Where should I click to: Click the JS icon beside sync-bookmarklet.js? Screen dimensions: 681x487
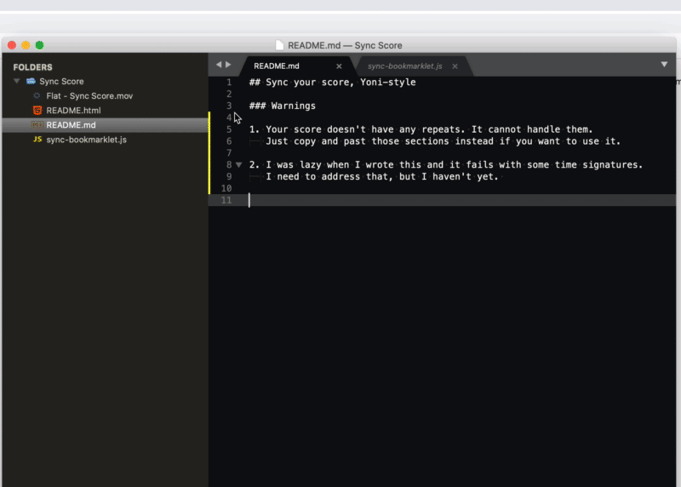click(x=37, y=140)
